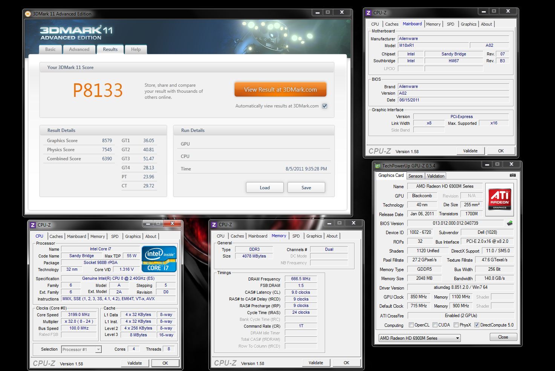Open the Graphics tab in the CPU-Z window showing Motherboard info
This screenshot has height=371, width=555.
[468, 24]
